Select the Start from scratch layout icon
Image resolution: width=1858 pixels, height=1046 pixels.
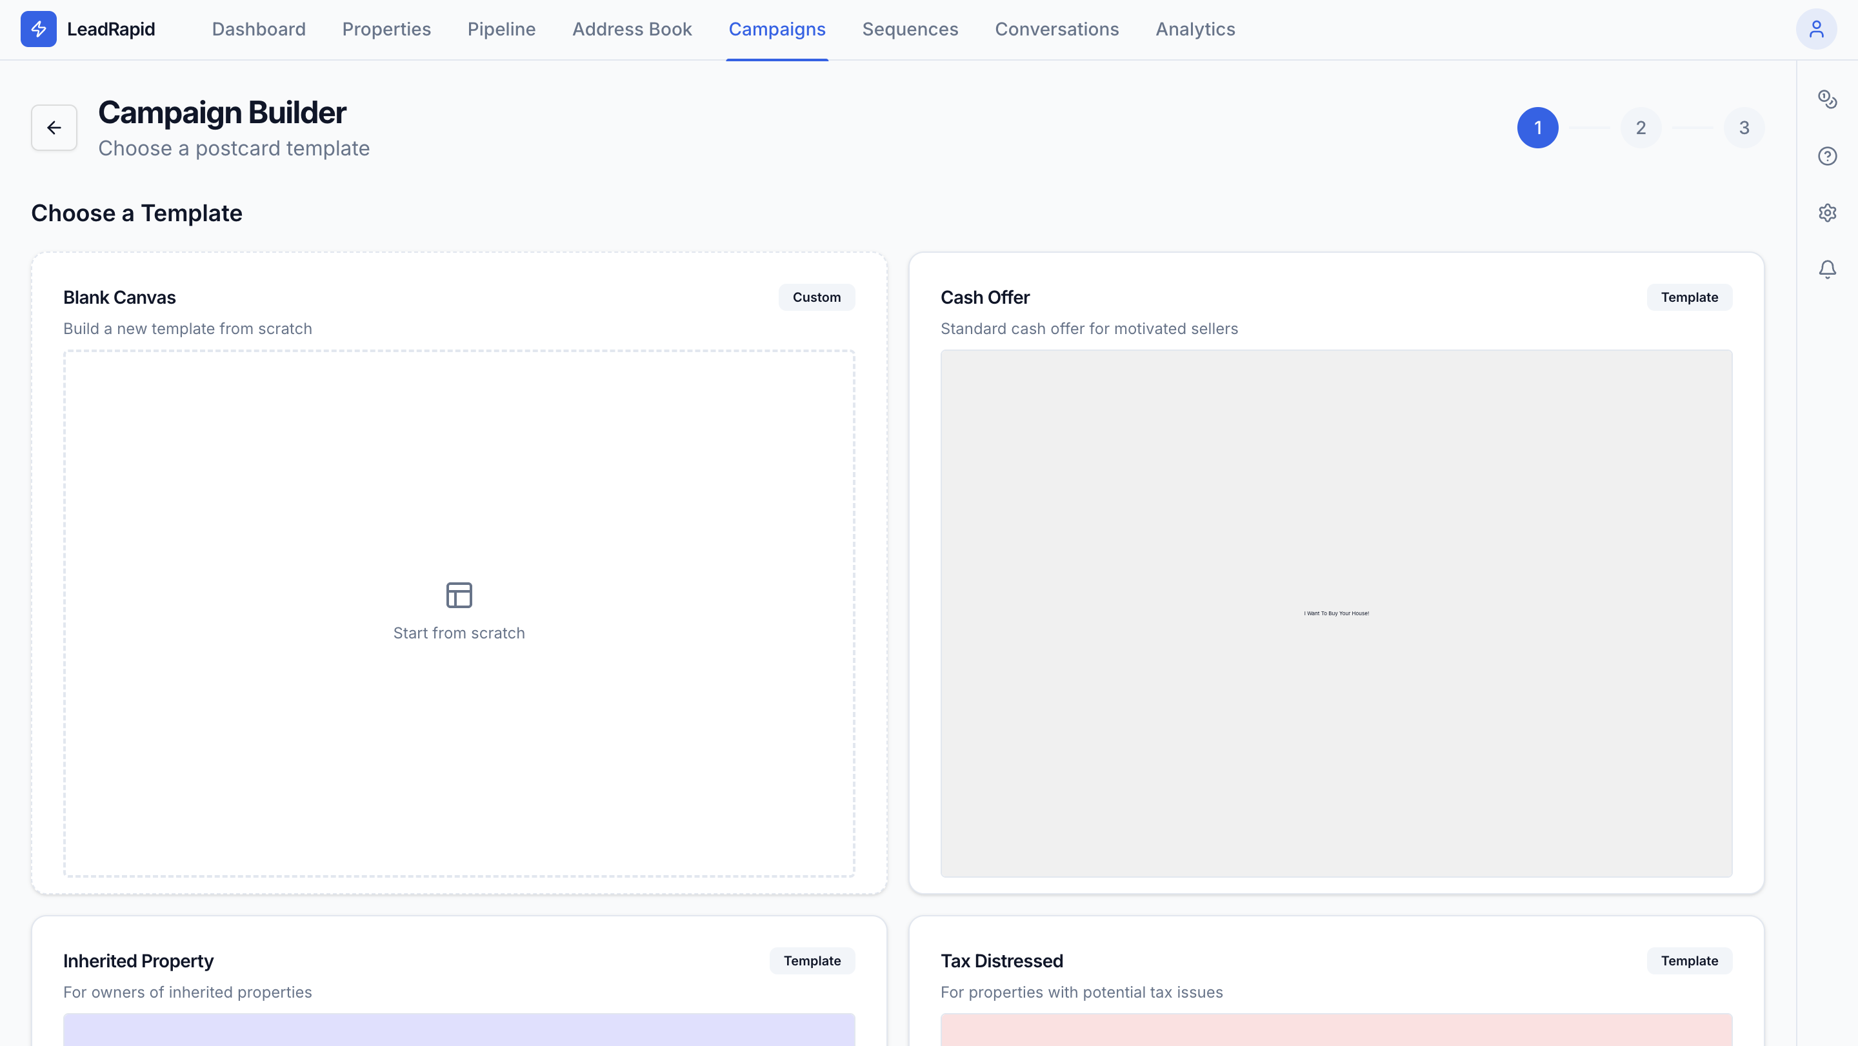point(459,595)
